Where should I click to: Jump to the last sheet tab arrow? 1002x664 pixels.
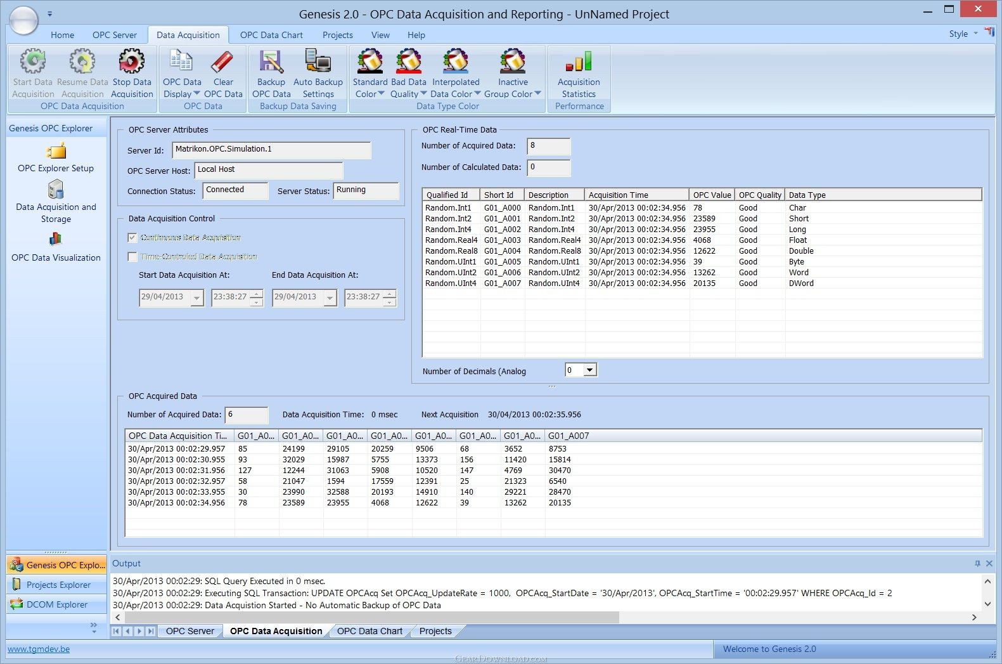[x=151, y=631]
